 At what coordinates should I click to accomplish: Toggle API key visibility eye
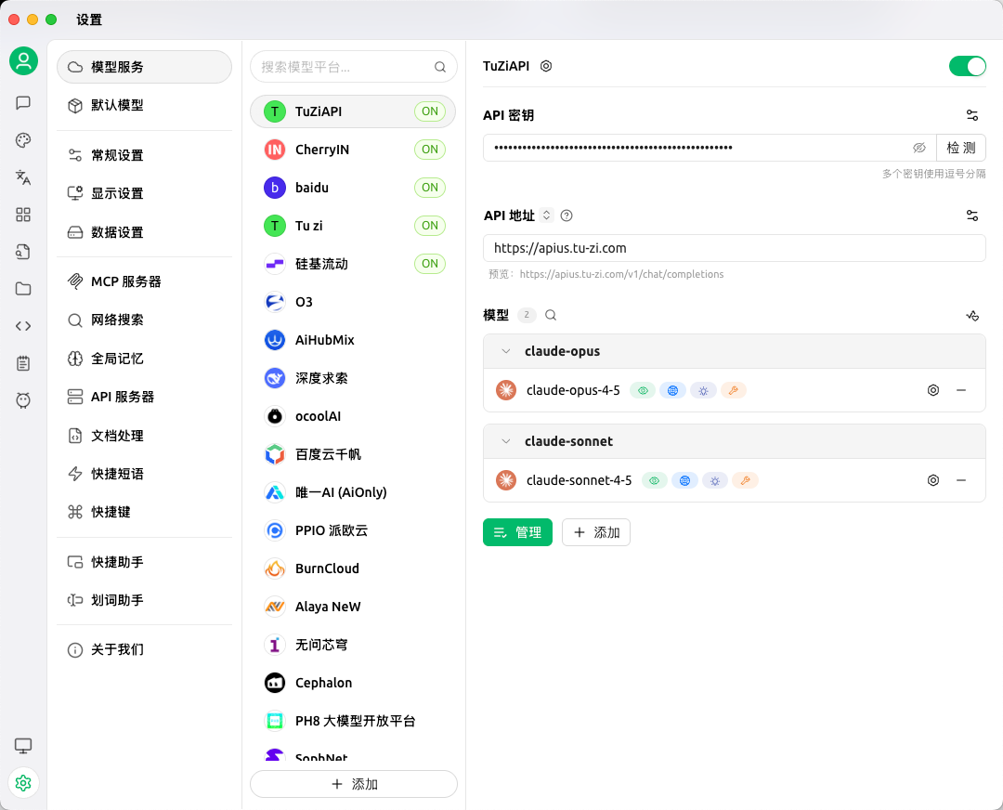point(919,148)
